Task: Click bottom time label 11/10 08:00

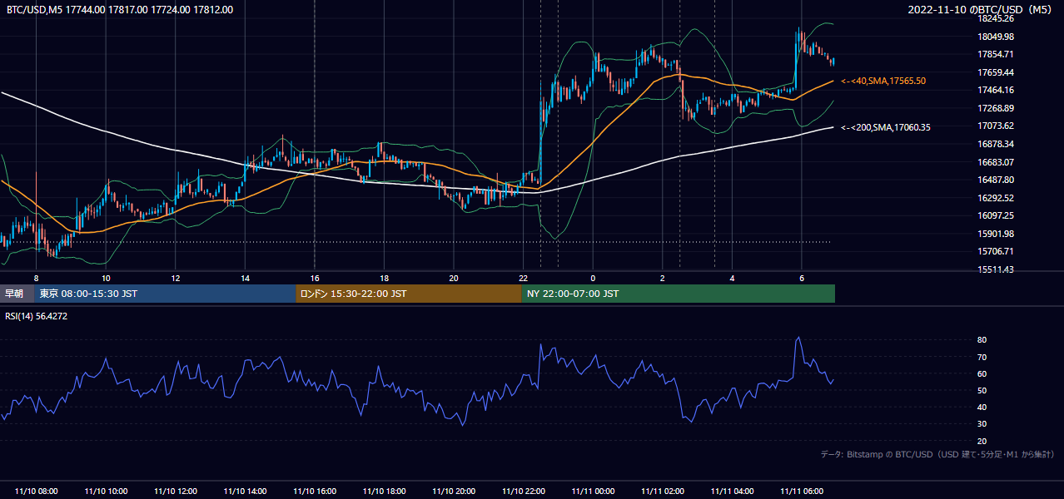Action: (37, 492)
